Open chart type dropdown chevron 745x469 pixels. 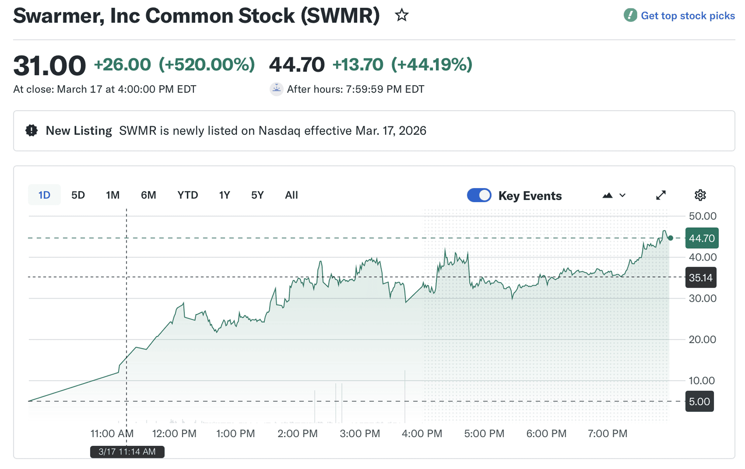pyautogui.click(x=622, y=196)
